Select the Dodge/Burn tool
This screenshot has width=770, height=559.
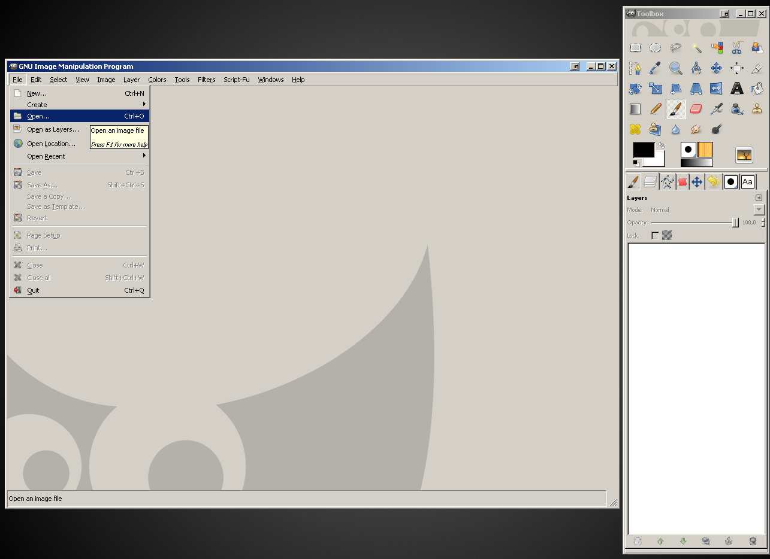717,129
